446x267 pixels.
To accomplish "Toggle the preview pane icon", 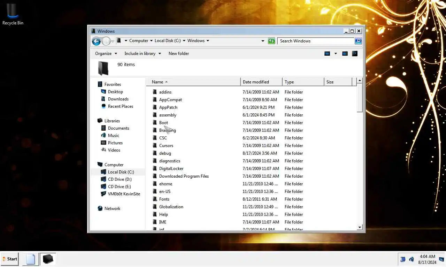I will [x=345, y=54].
